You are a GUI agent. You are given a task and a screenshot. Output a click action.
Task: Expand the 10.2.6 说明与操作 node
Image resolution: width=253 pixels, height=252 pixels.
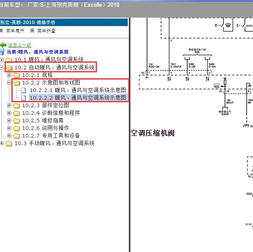tap(9, 128)
